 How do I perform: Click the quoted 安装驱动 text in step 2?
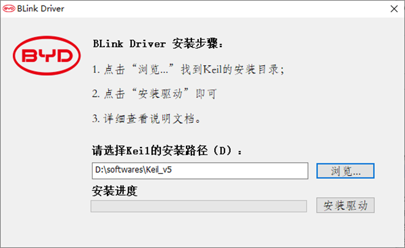pos(160,94)
